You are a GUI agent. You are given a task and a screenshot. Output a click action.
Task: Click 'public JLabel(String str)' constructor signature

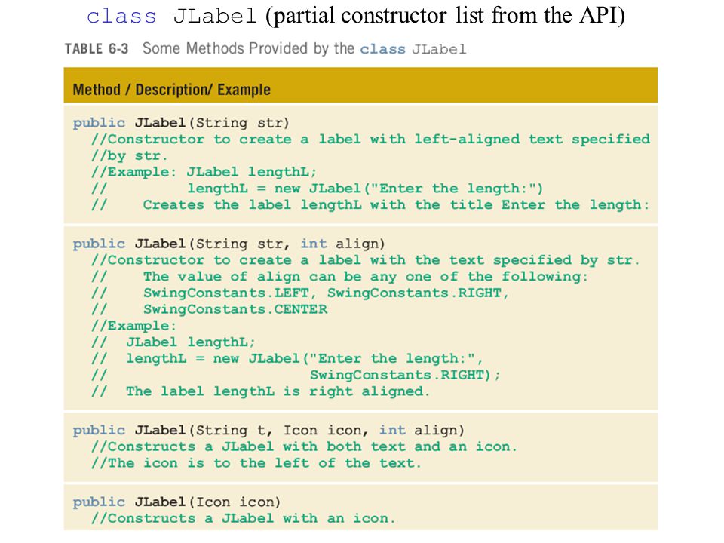[180, 123]
